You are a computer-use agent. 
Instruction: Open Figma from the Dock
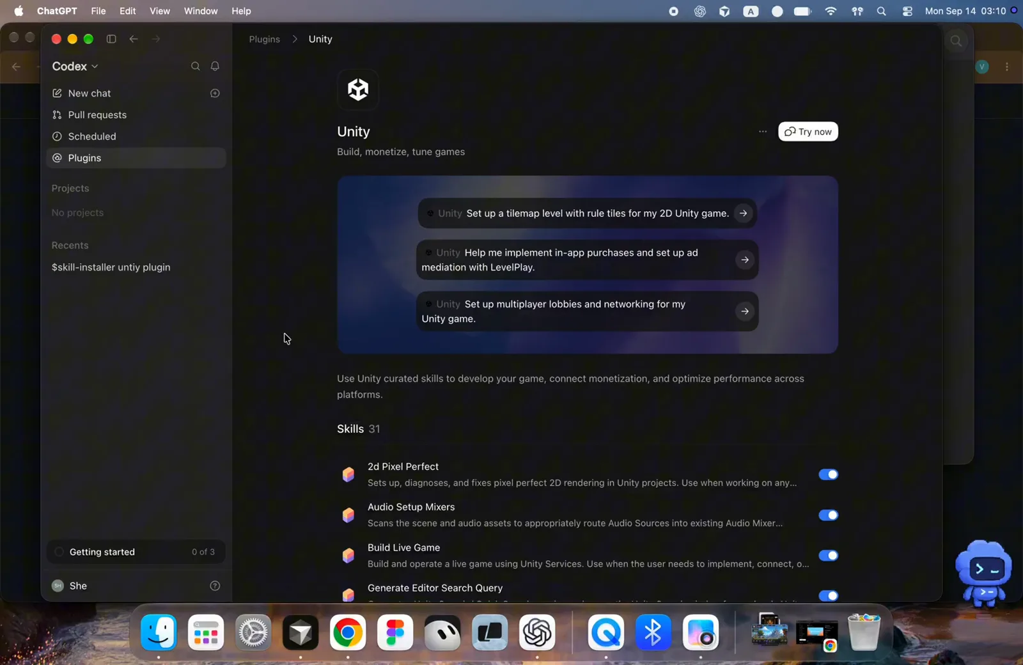(x=395, y=633)
